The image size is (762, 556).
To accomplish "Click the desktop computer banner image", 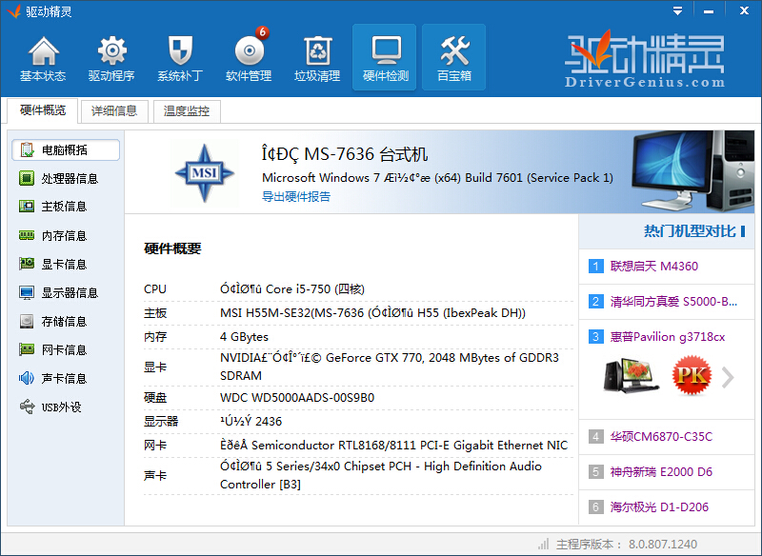I will click(x=692, y=171).
